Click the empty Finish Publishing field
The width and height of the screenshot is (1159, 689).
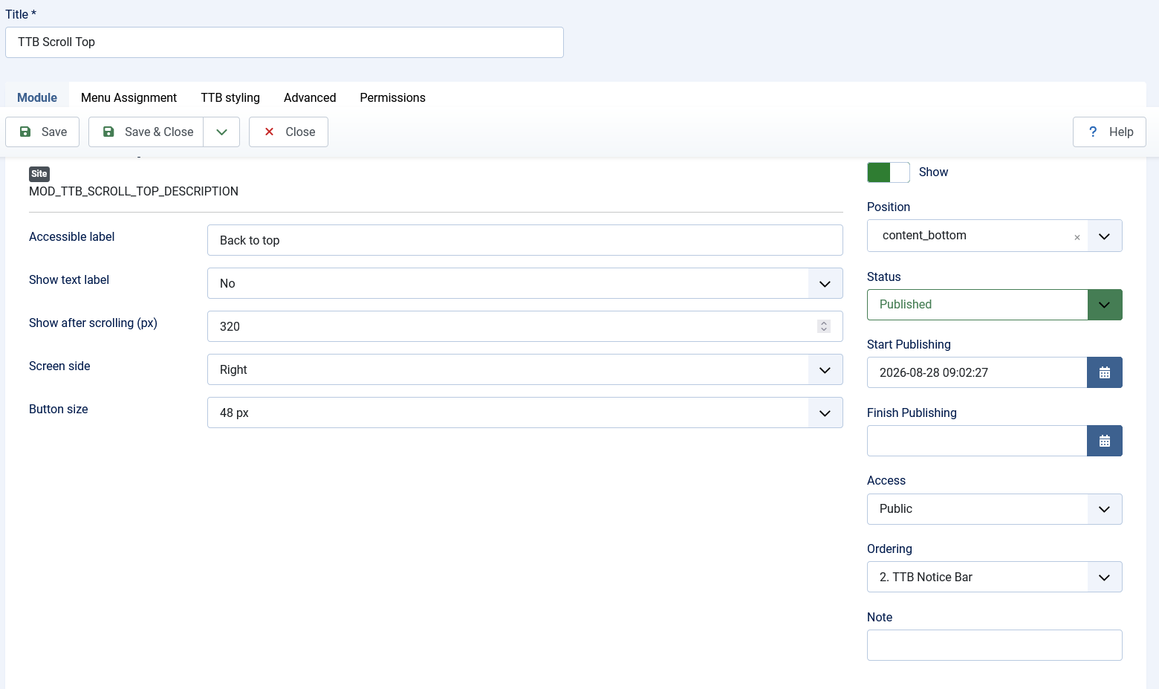977,441
